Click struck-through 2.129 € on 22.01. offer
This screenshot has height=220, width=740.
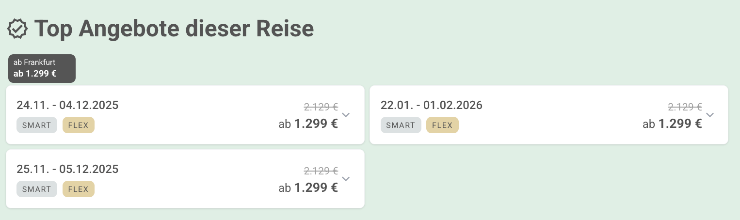point(685,107)
